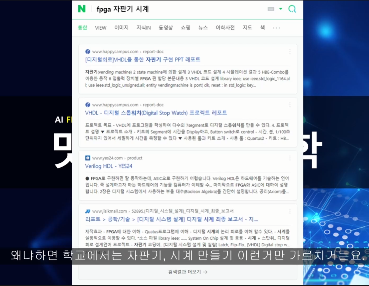Screen dimensions: 369x286
Task: Open the 지식iN tab
Action: [x=144, y=27]
